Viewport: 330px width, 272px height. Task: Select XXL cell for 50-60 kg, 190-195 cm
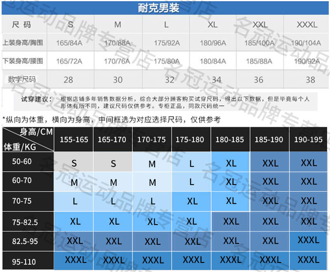point(308,162)
